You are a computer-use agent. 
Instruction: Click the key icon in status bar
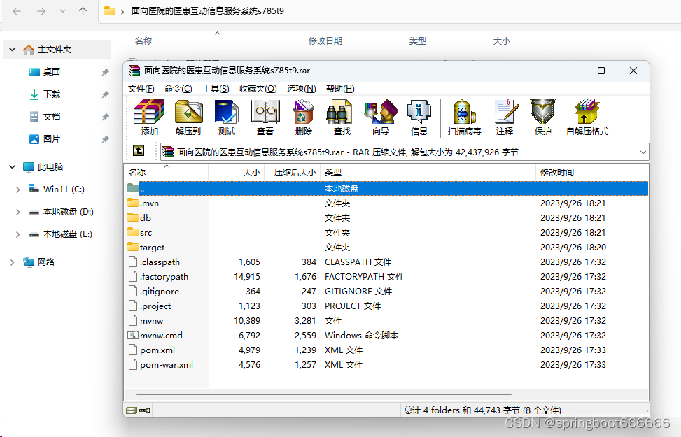tap(145, 410)
